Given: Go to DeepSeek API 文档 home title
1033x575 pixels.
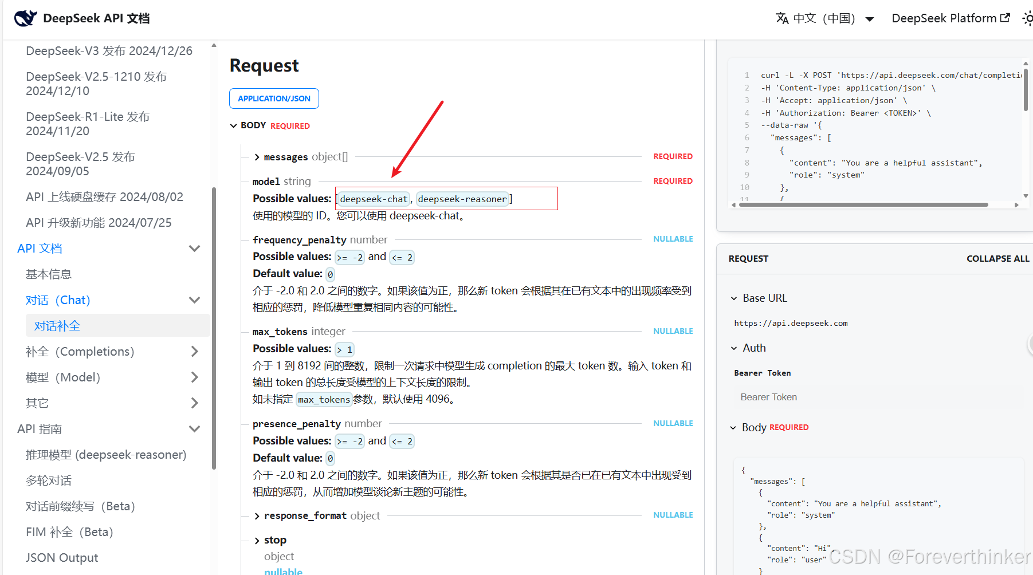Looking at the screenshot, I should 96,18.
